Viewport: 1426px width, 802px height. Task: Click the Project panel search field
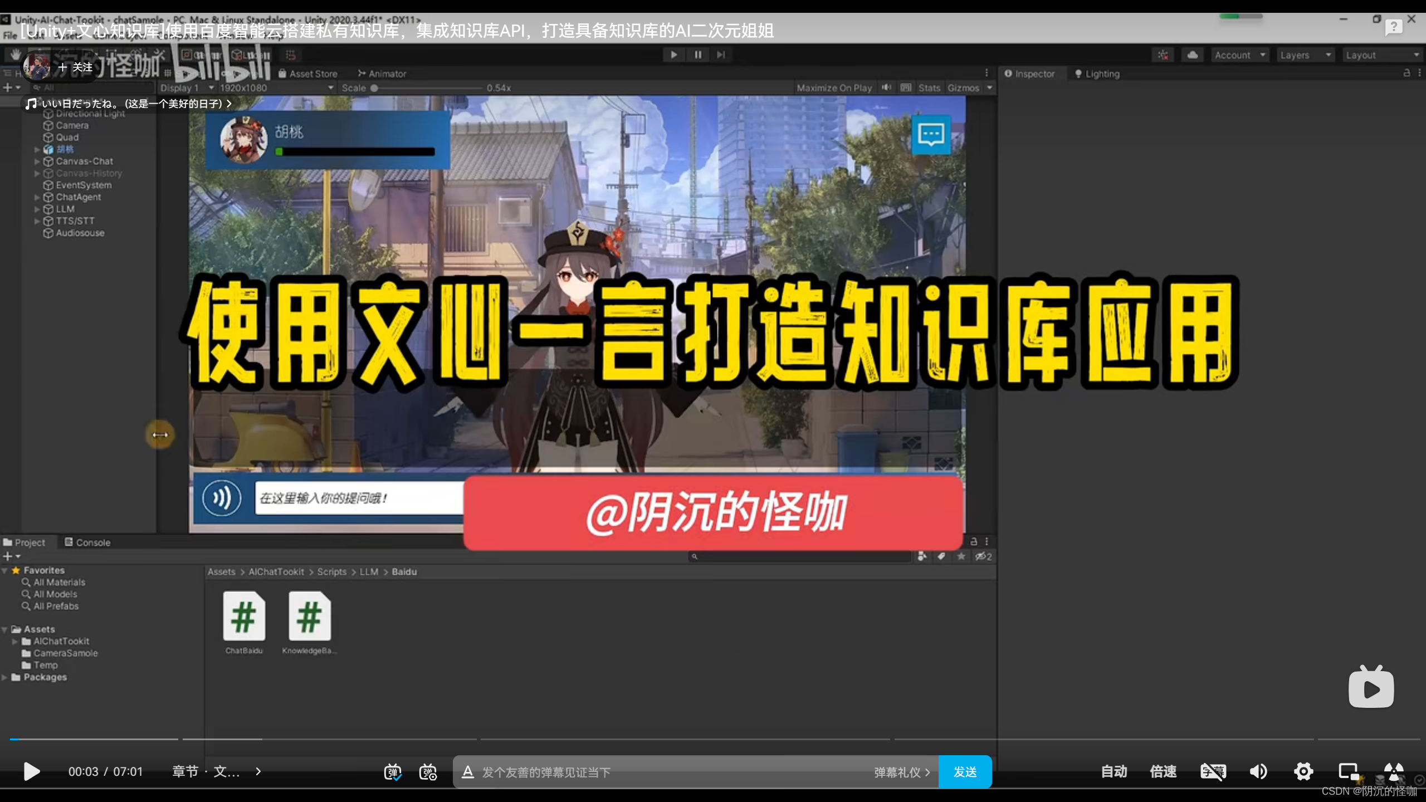pyautogui.click(x=800, y=556)
